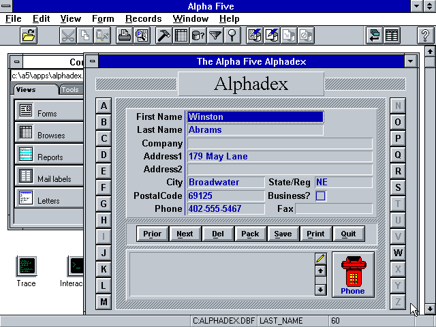The height and width of the screenshot is (327, 436).
Task: Click the Last Name field Abrams
Action: (255, 130)
